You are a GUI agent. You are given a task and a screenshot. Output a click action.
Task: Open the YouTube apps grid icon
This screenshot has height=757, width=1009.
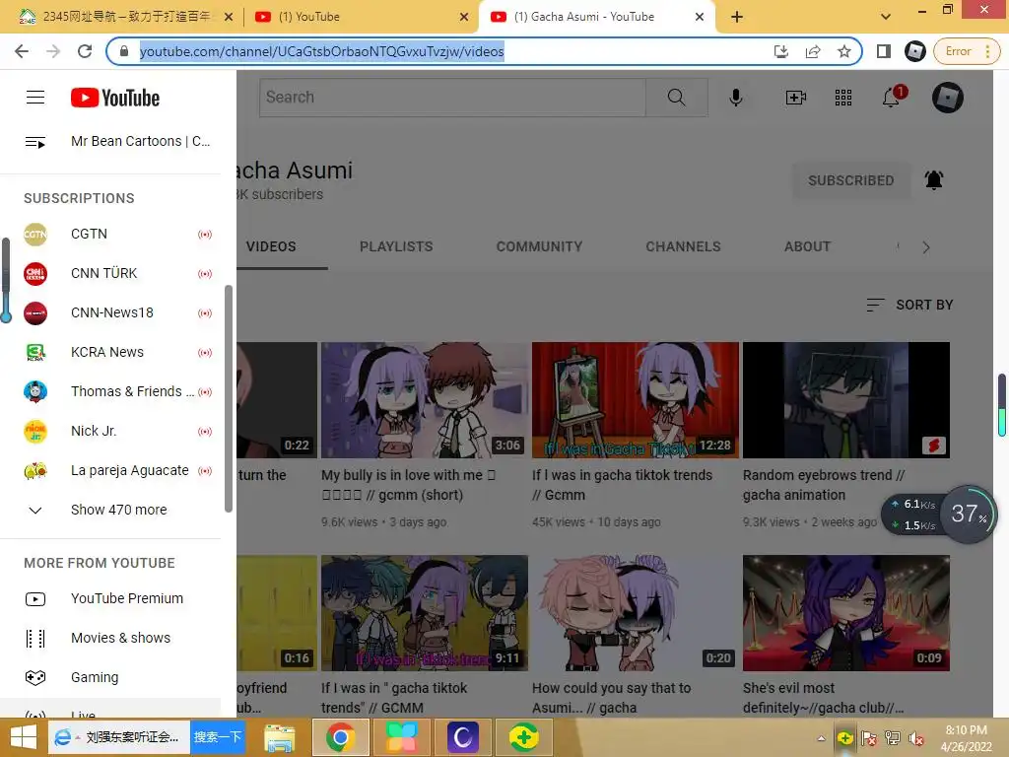tap(843, 98)
